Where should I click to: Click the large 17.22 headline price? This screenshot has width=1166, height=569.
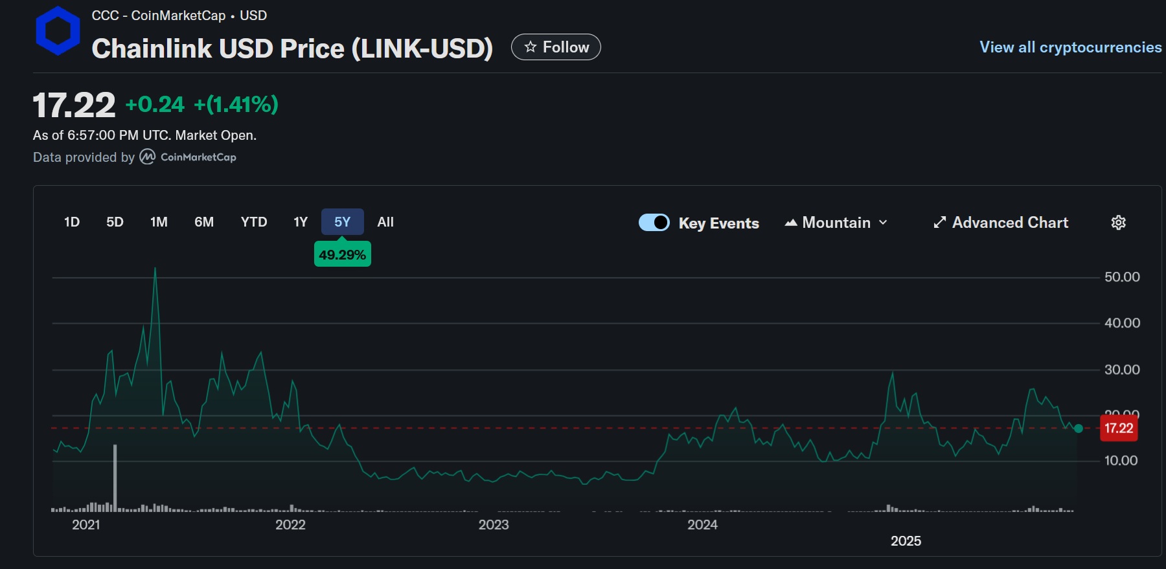pyautogui.click(x=74, y=105)
